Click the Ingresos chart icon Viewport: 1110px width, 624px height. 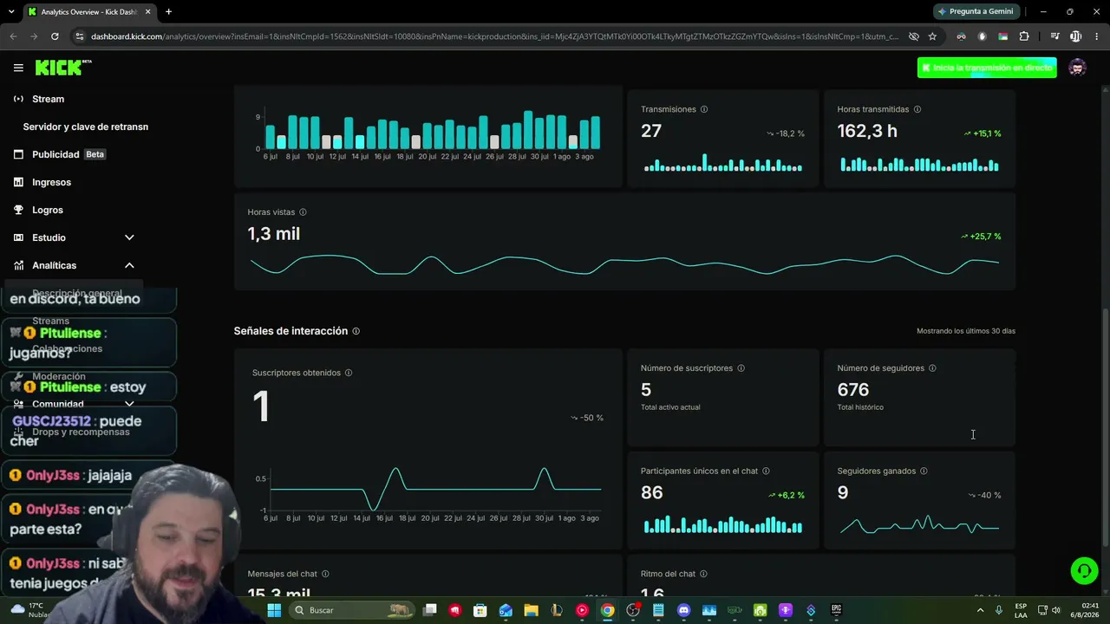pyautogui.click(x=18, y=182)
